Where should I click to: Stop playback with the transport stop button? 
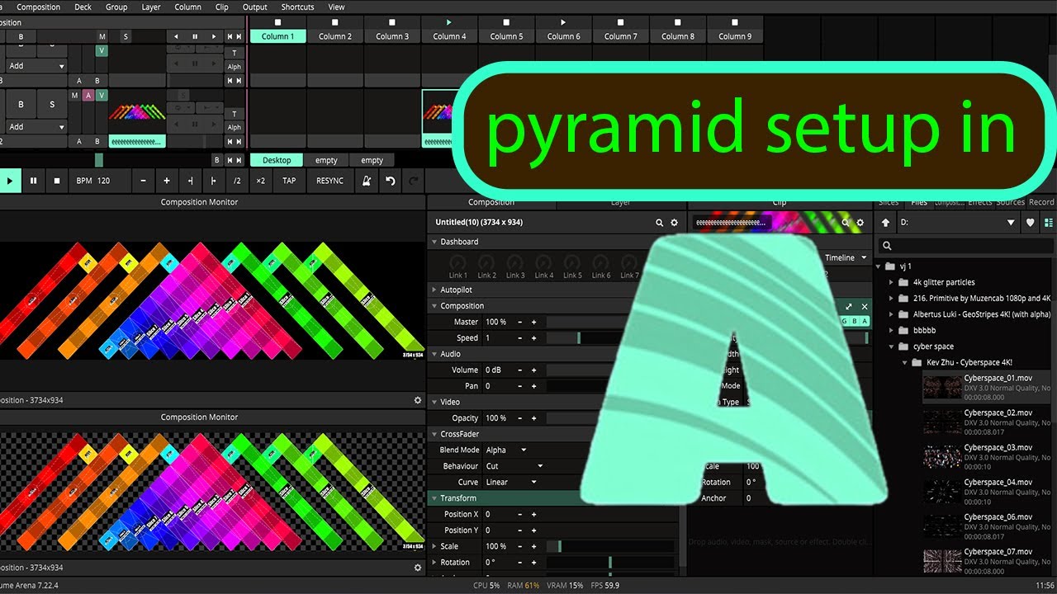point(57,181)
